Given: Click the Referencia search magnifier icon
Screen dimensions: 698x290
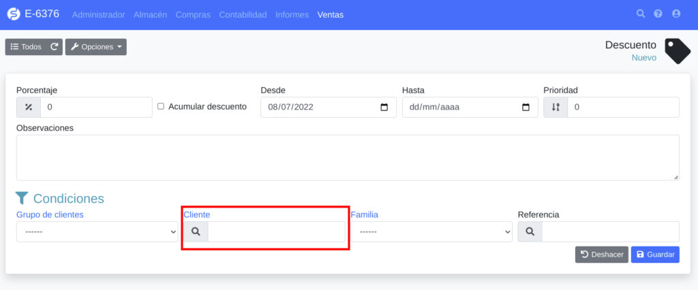Looking at the screenshot, I should pos(530,231).
